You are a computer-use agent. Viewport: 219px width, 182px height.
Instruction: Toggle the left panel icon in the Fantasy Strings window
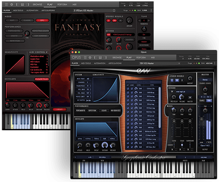pos(18,5)
